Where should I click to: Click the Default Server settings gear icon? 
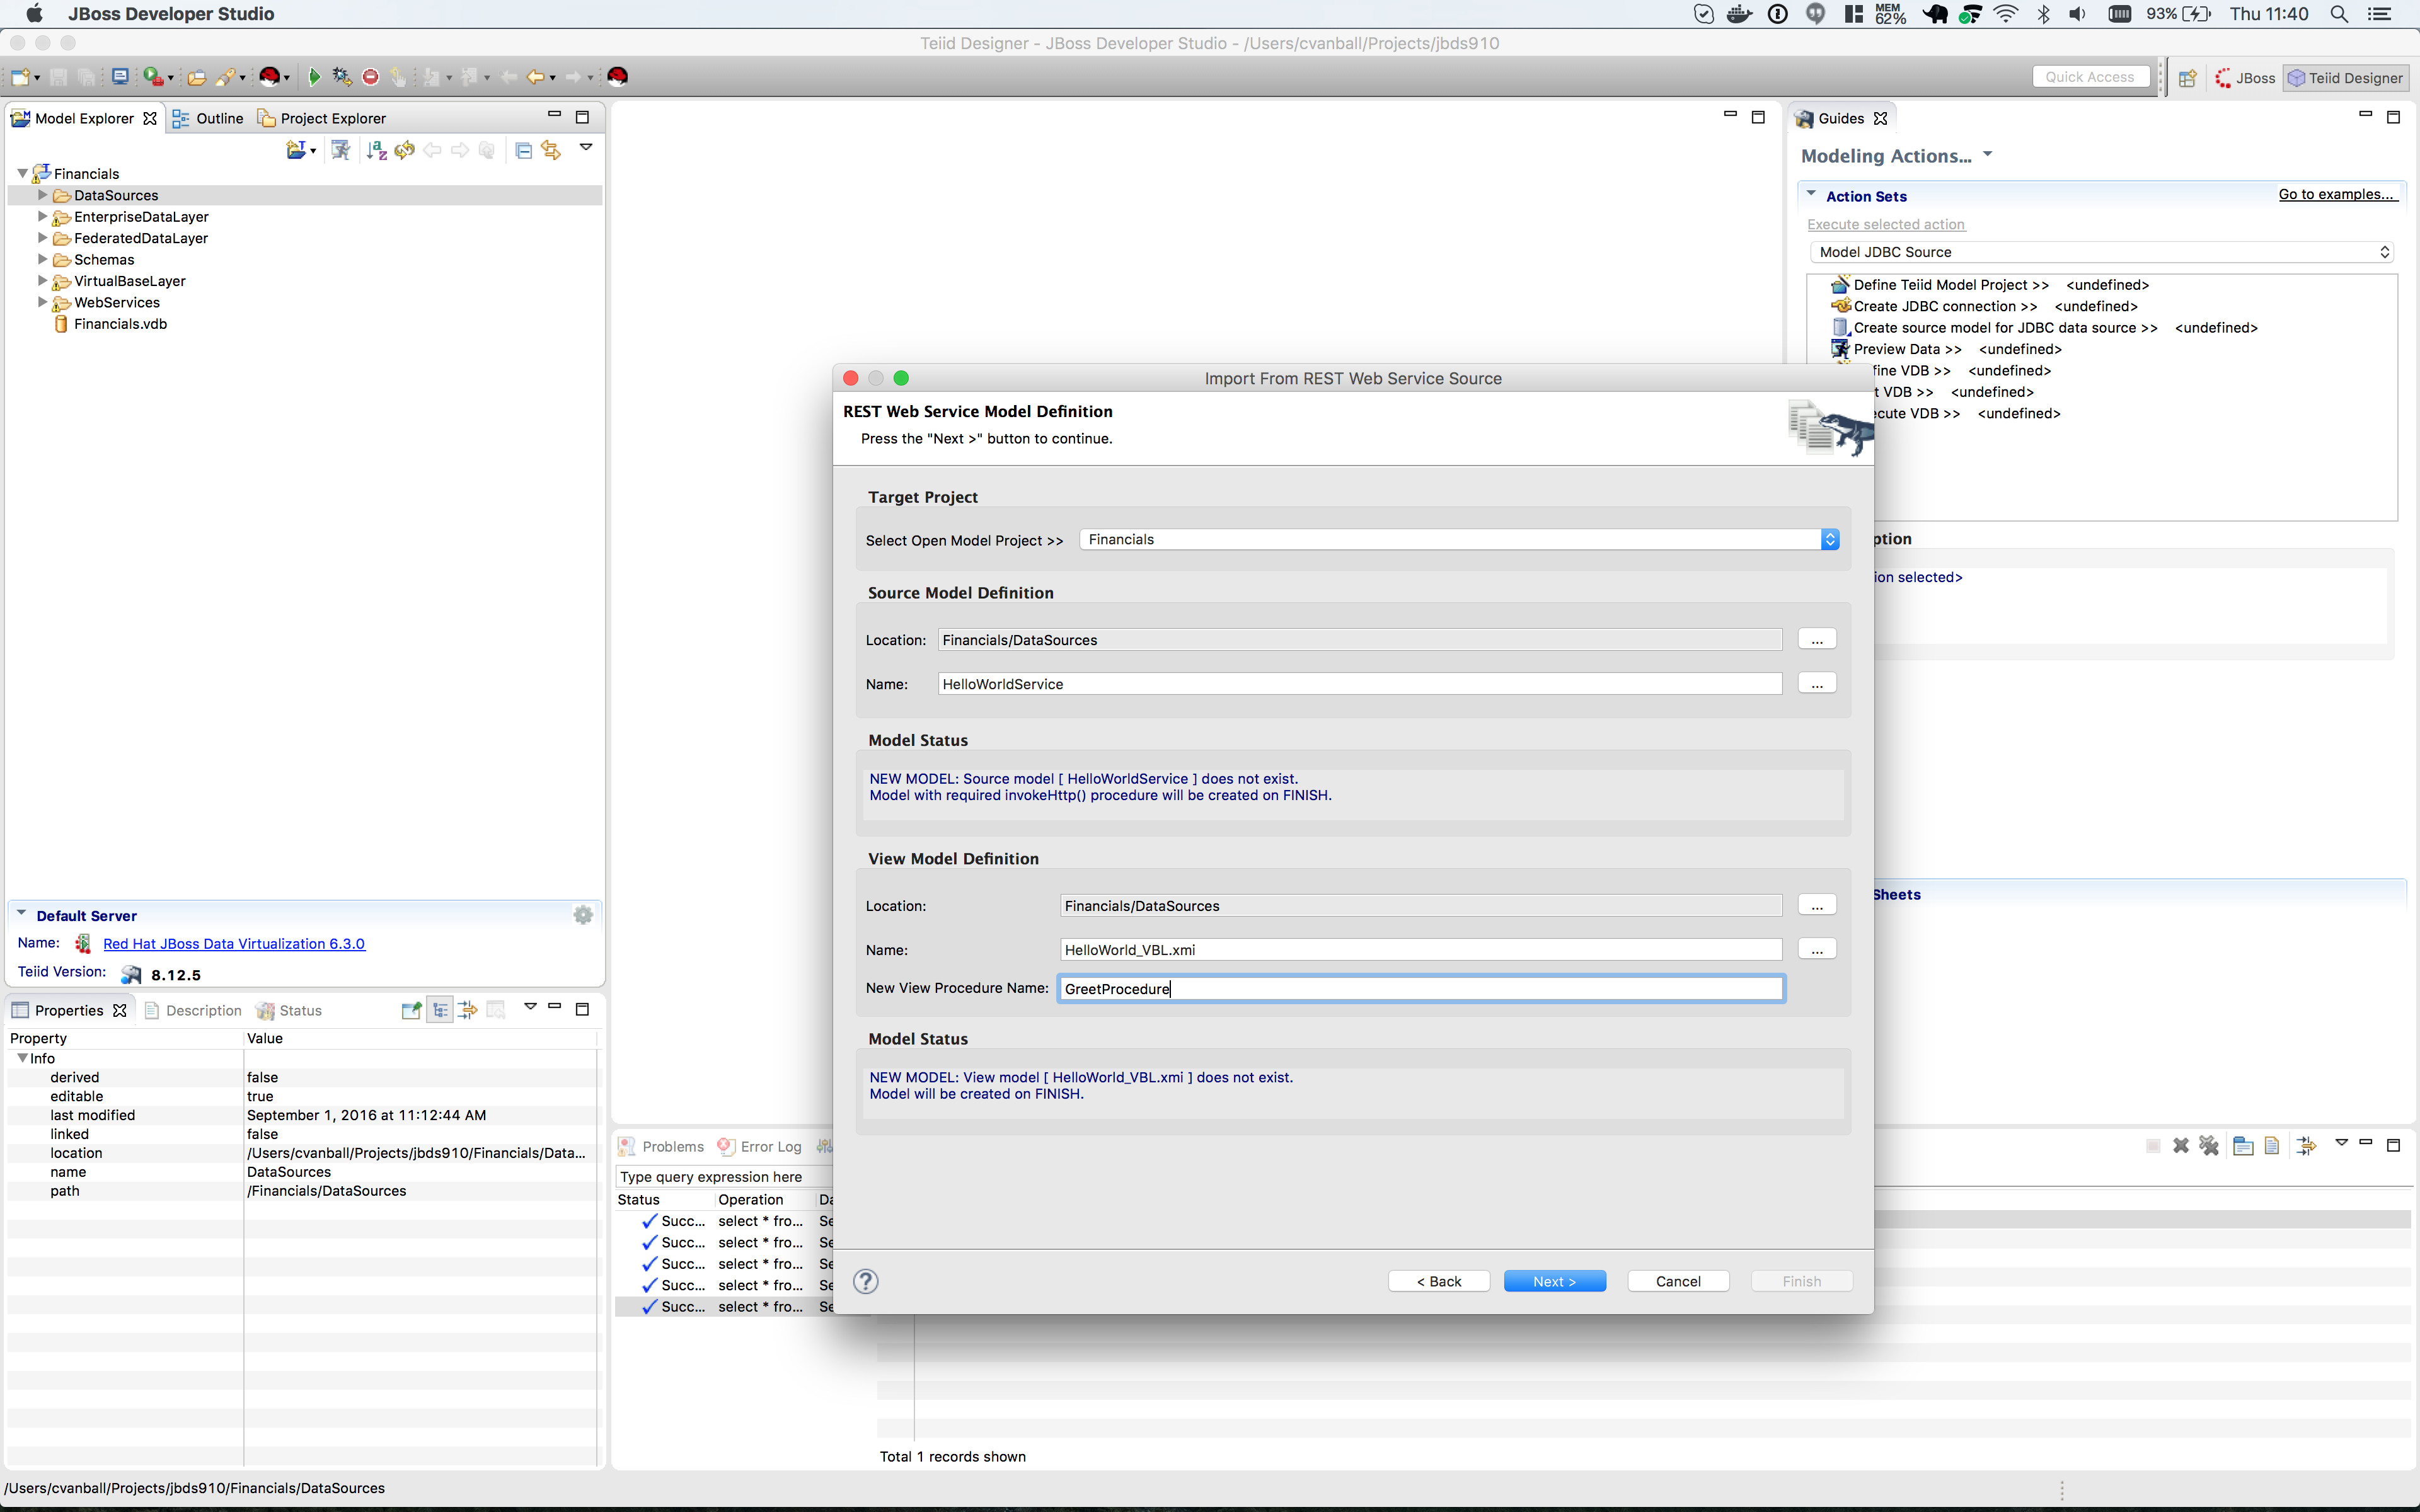point(583,915)
